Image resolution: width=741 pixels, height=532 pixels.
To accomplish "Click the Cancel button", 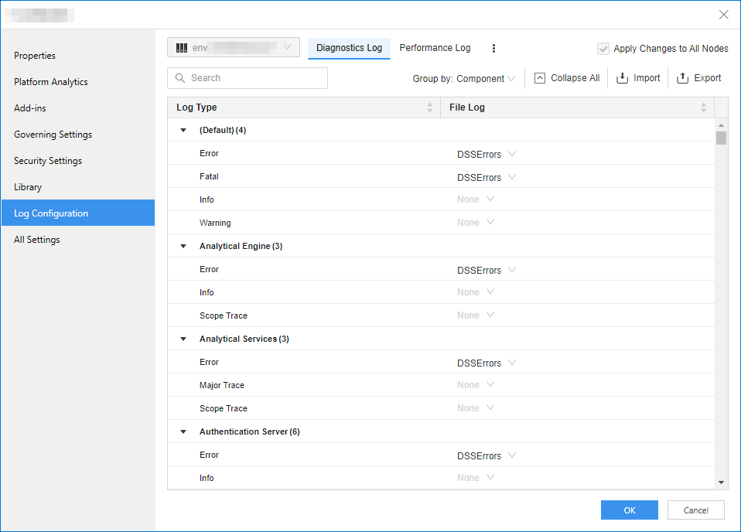I will [x=695, y=510].
